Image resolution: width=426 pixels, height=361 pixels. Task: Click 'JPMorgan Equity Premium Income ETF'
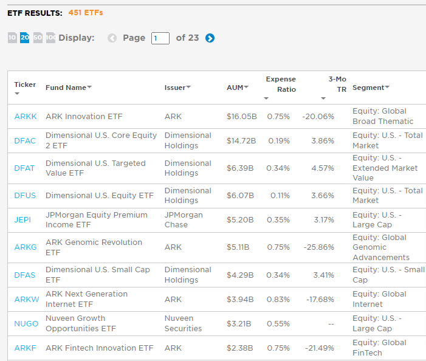(97, 220)
